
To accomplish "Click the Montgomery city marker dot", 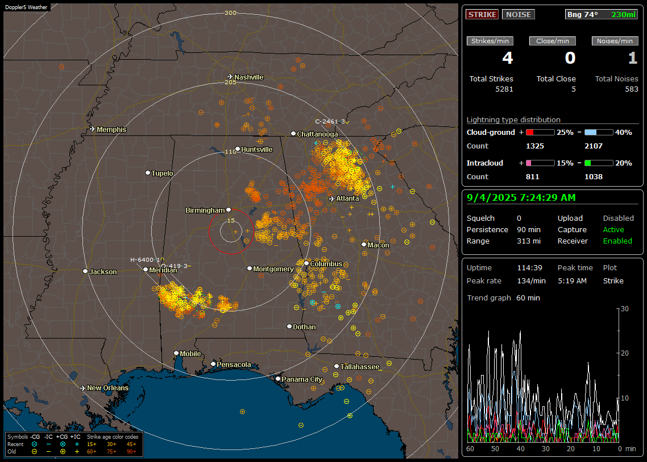I will [250, 269].
